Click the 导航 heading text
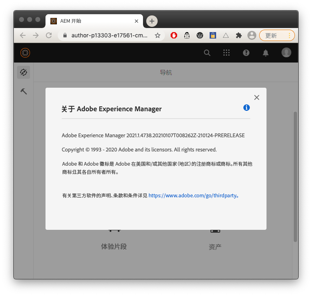Screen dimensions: 312x296 coord(166,72)
